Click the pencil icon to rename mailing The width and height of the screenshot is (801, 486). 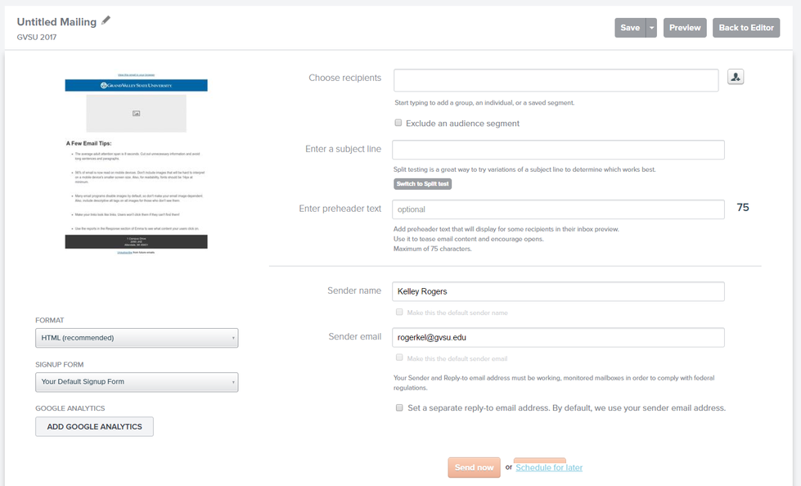coord(106,21)
